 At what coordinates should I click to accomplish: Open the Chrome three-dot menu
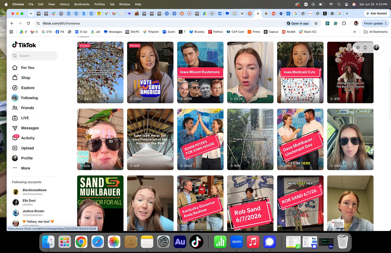(x=386, y=23)
